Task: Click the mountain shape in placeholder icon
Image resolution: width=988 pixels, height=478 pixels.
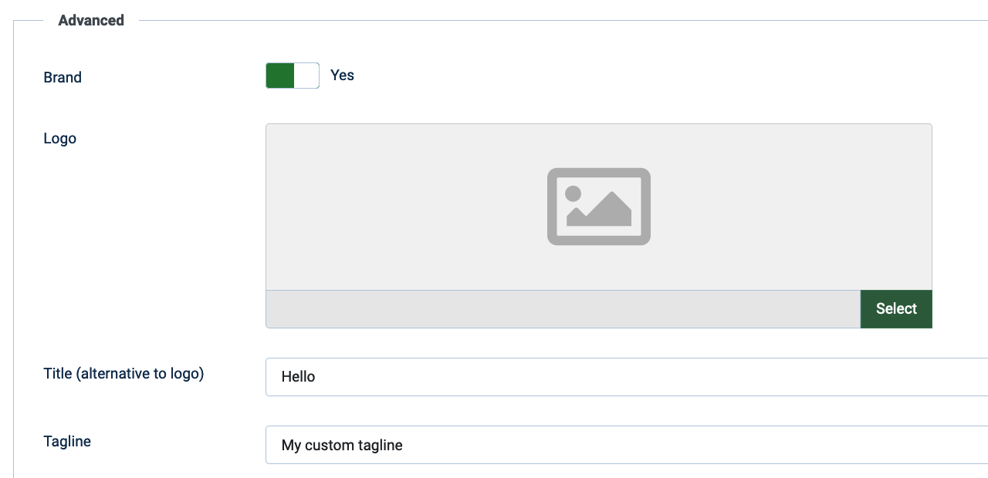Action: 601,209
